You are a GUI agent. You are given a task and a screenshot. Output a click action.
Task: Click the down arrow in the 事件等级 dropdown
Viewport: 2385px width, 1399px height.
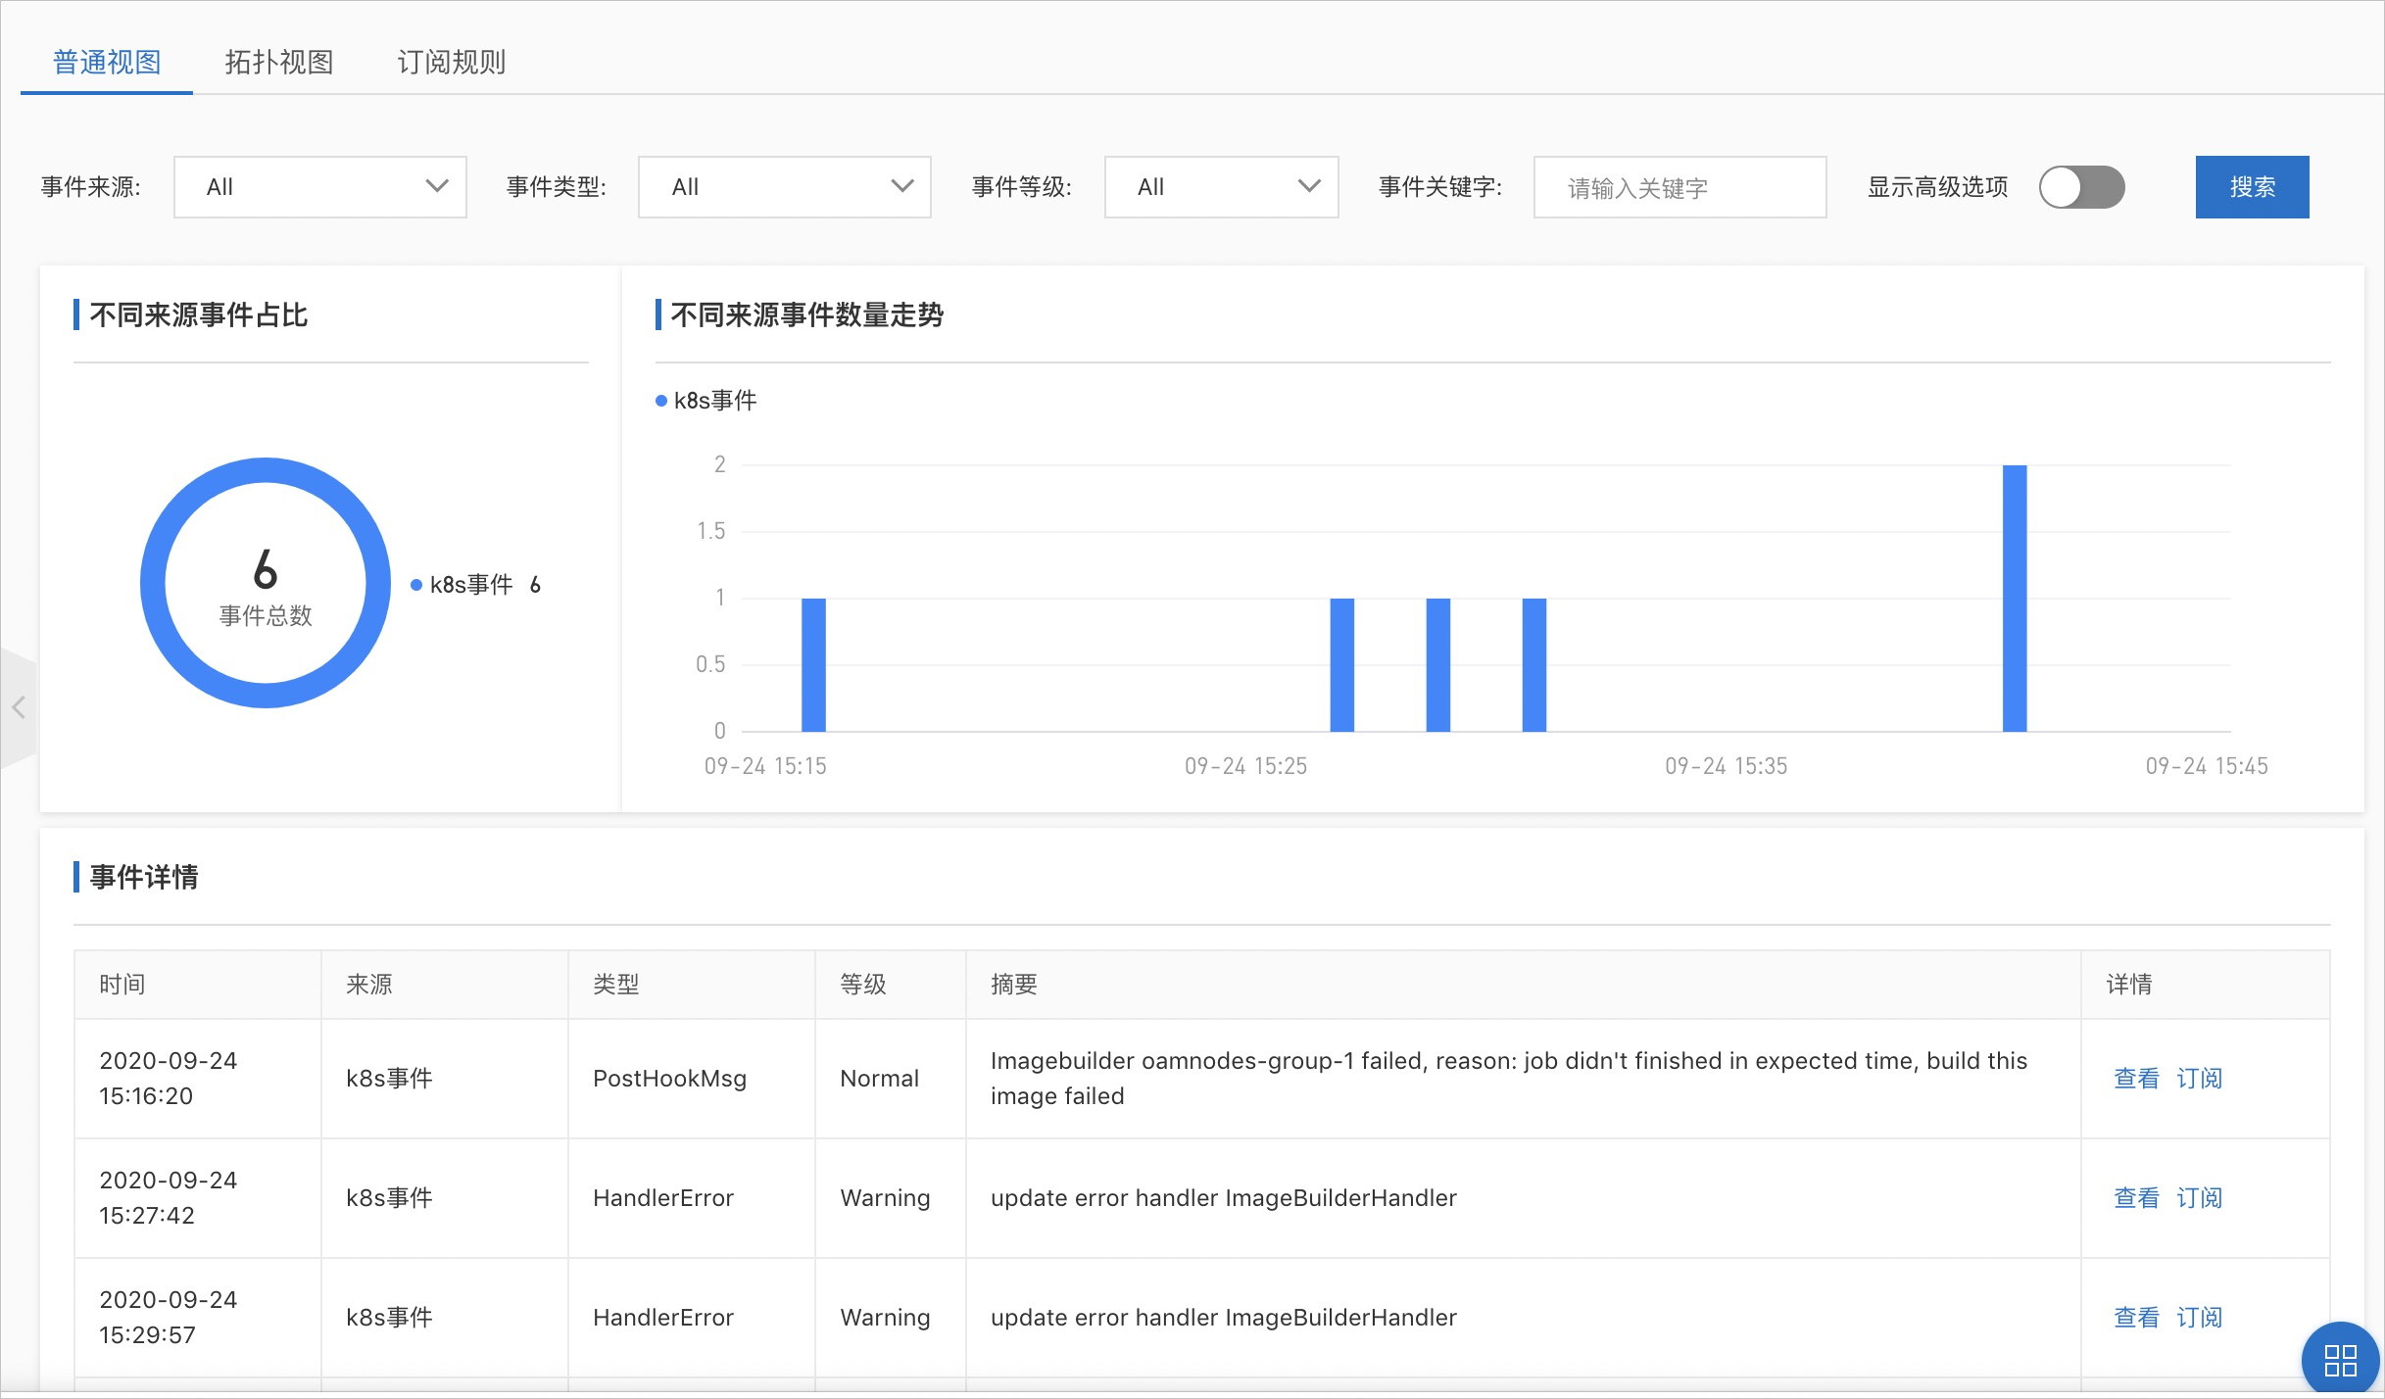pyautogui.click(x=1309, y=186)
